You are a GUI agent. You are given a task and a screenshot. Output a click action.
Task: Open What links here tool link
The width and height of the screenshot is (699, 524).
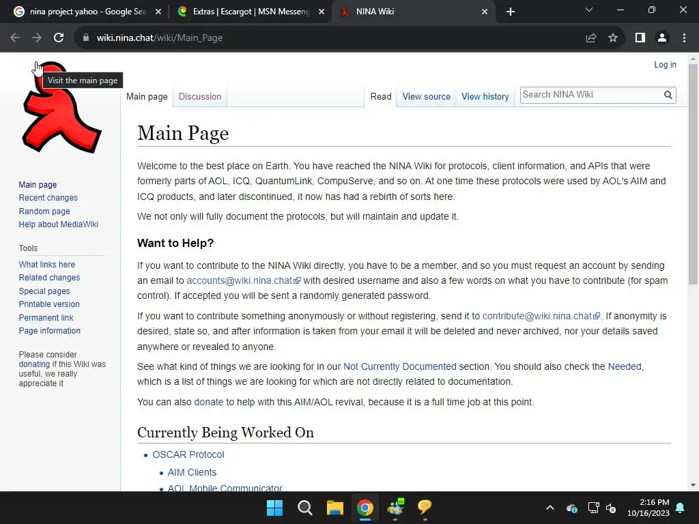[x=47, y=264]
